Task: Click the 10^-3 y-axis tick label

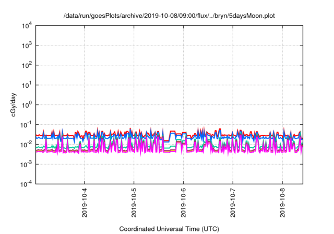Action: [x=26, y=165]
